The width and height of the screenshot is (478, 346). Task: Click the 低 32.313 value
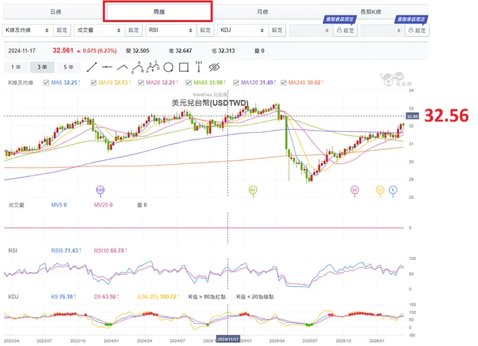tap(223, 51)
